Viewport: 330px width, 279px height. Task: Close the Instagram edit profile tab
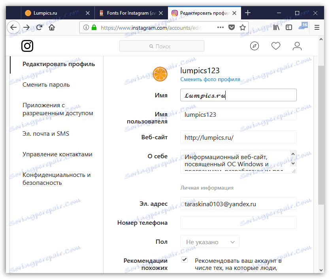[x=234, y=13]
